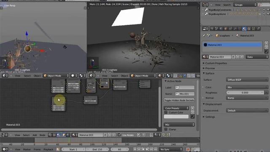Expand the Preview panel

[210, 68]
